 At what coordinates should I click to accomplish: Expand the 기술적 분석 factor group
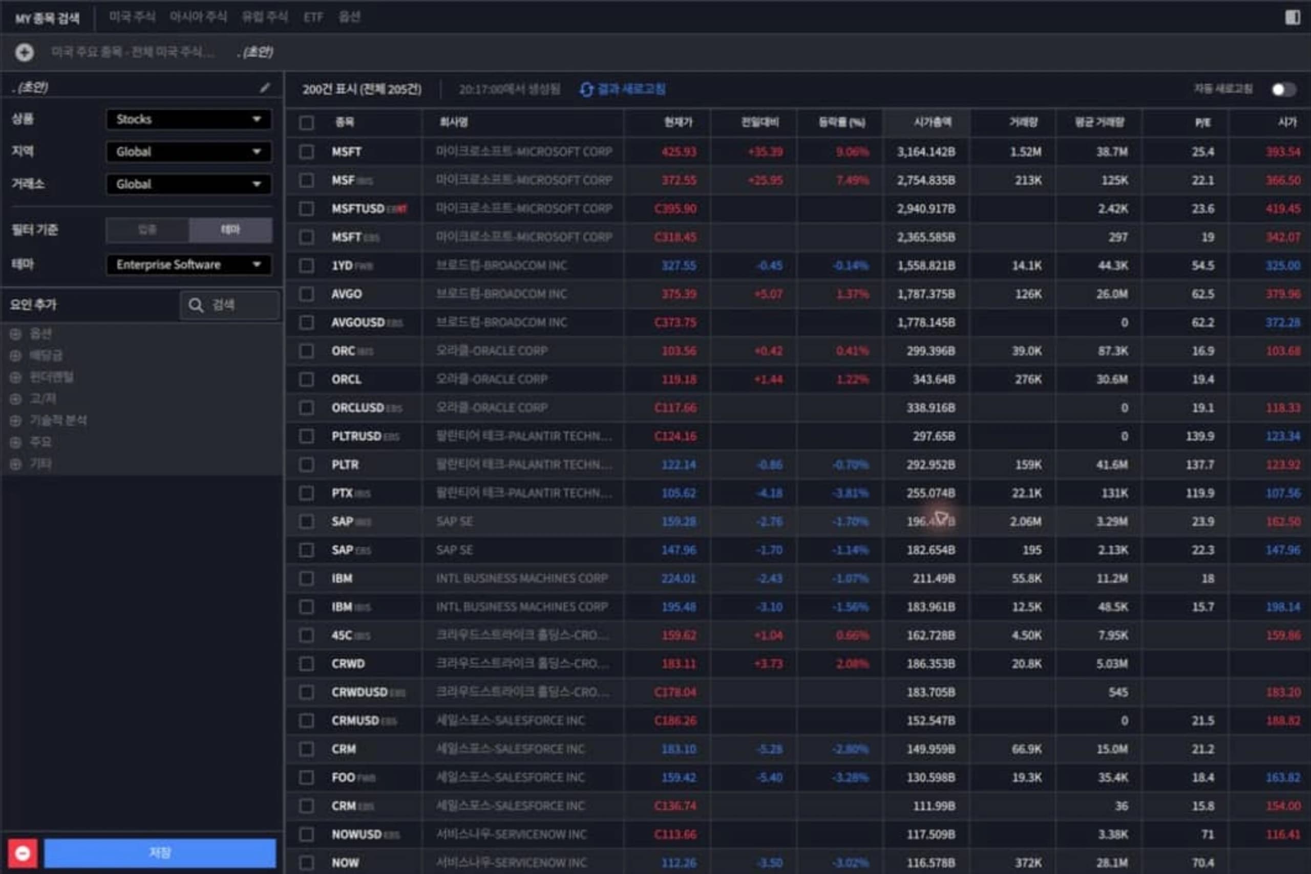16,421
